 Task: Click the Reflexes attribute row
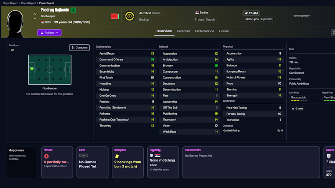[x=126, y=114]
